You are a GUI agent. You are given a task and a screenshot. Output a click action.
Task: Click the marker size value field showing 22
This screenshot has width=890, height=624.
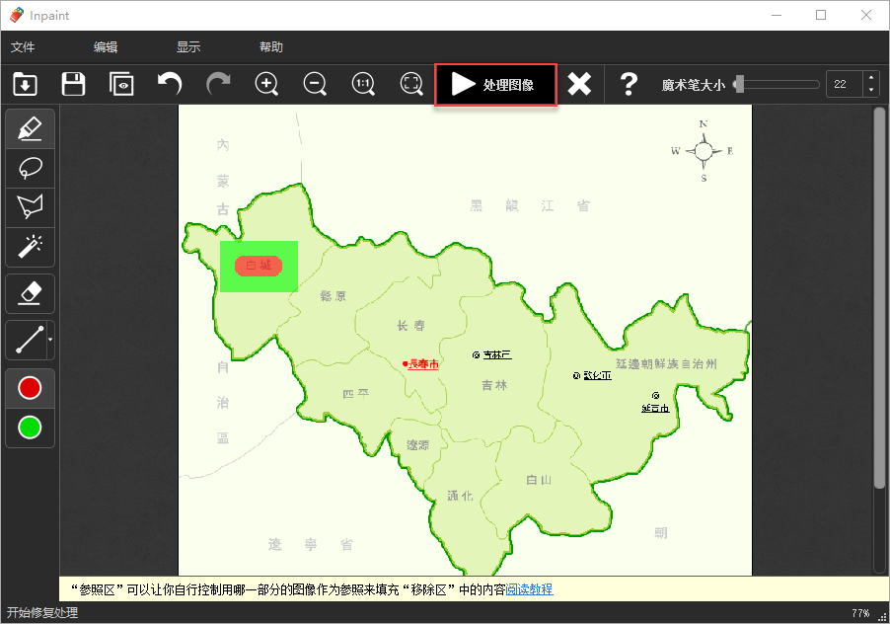(x=844, y=84)
